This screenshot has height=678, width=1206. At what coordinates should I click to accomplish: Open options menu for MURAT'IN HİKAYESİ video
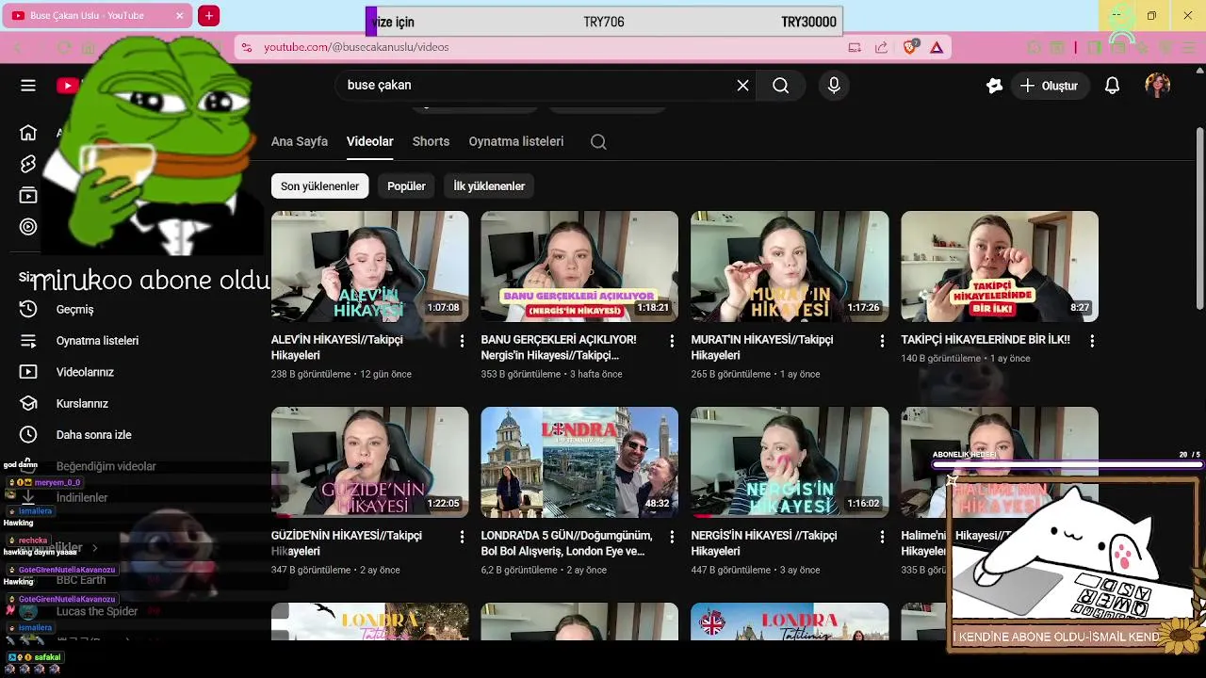coord(882,341)
